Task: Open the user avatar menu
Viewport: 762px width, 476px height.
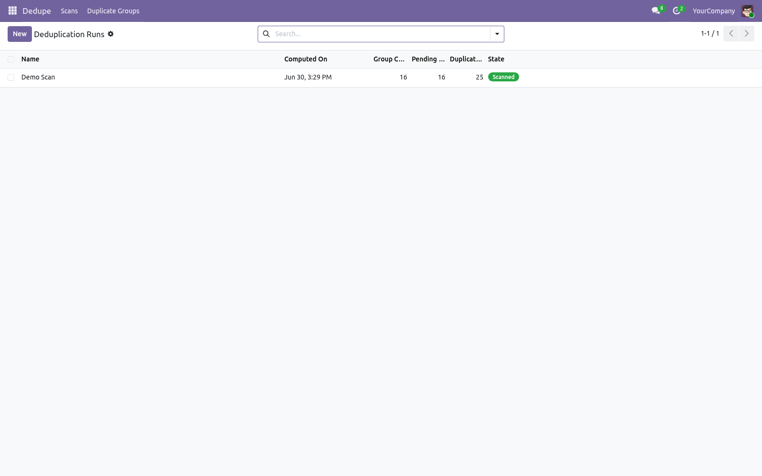Action: [747, 10]
